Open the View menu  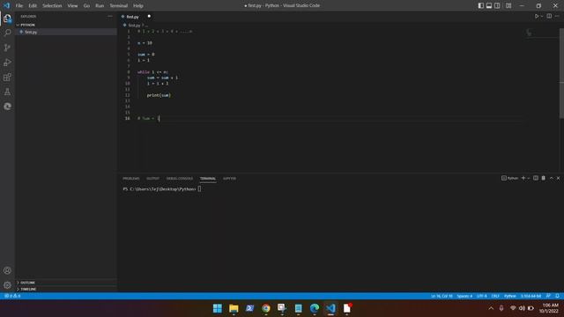point(72,6)
